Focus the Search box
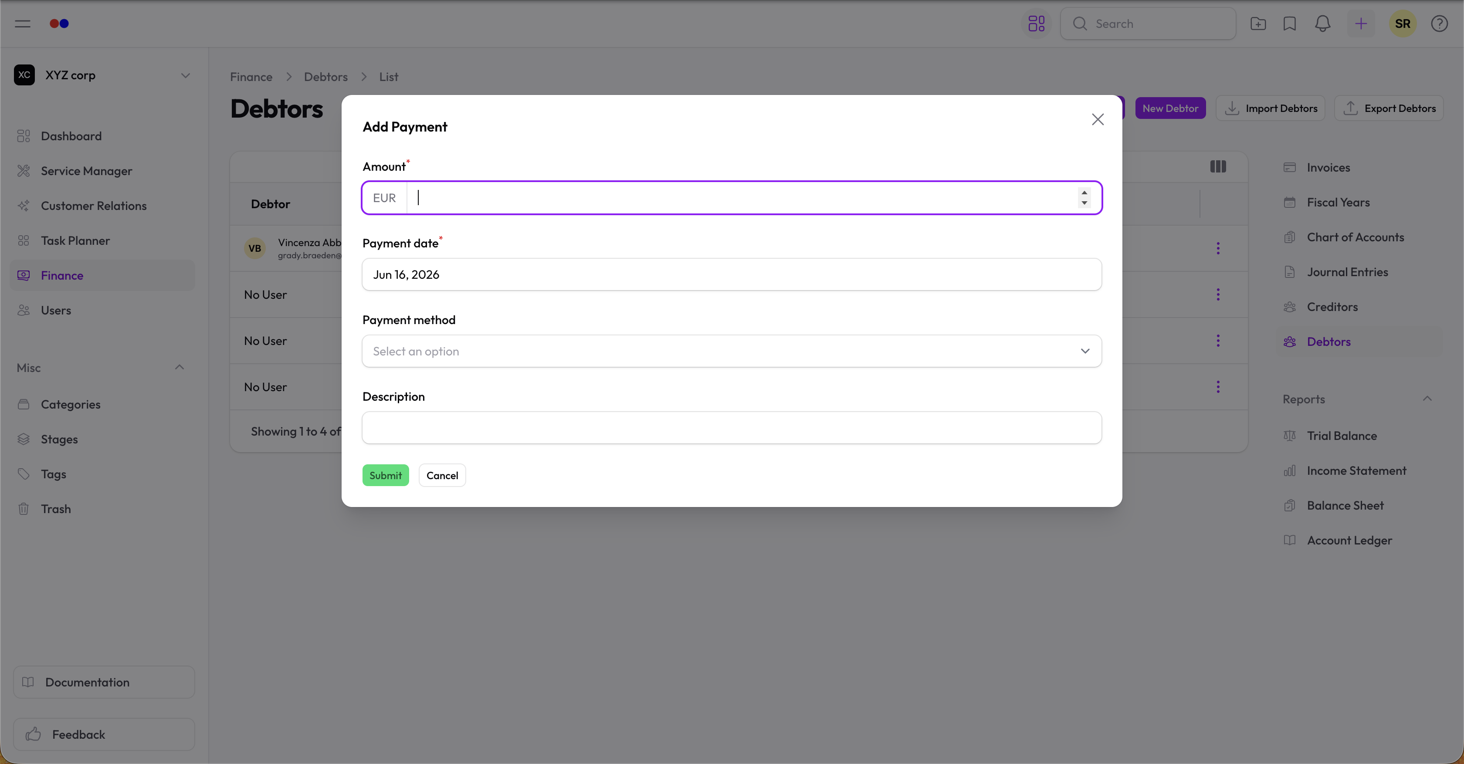1464x764 pixels. [x=1148, y=24]
